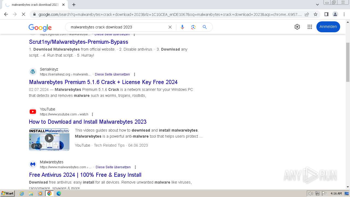
Task: Go back to previous page
Action: (x=6, y=14)
